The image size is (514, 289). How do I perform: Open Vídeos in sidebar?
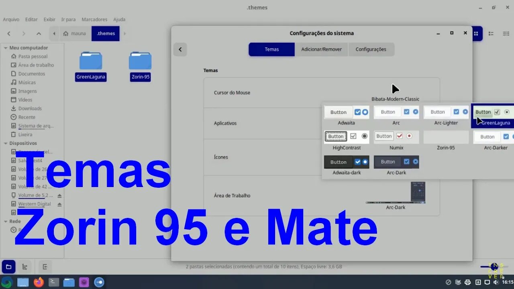[x=25, y=100]
